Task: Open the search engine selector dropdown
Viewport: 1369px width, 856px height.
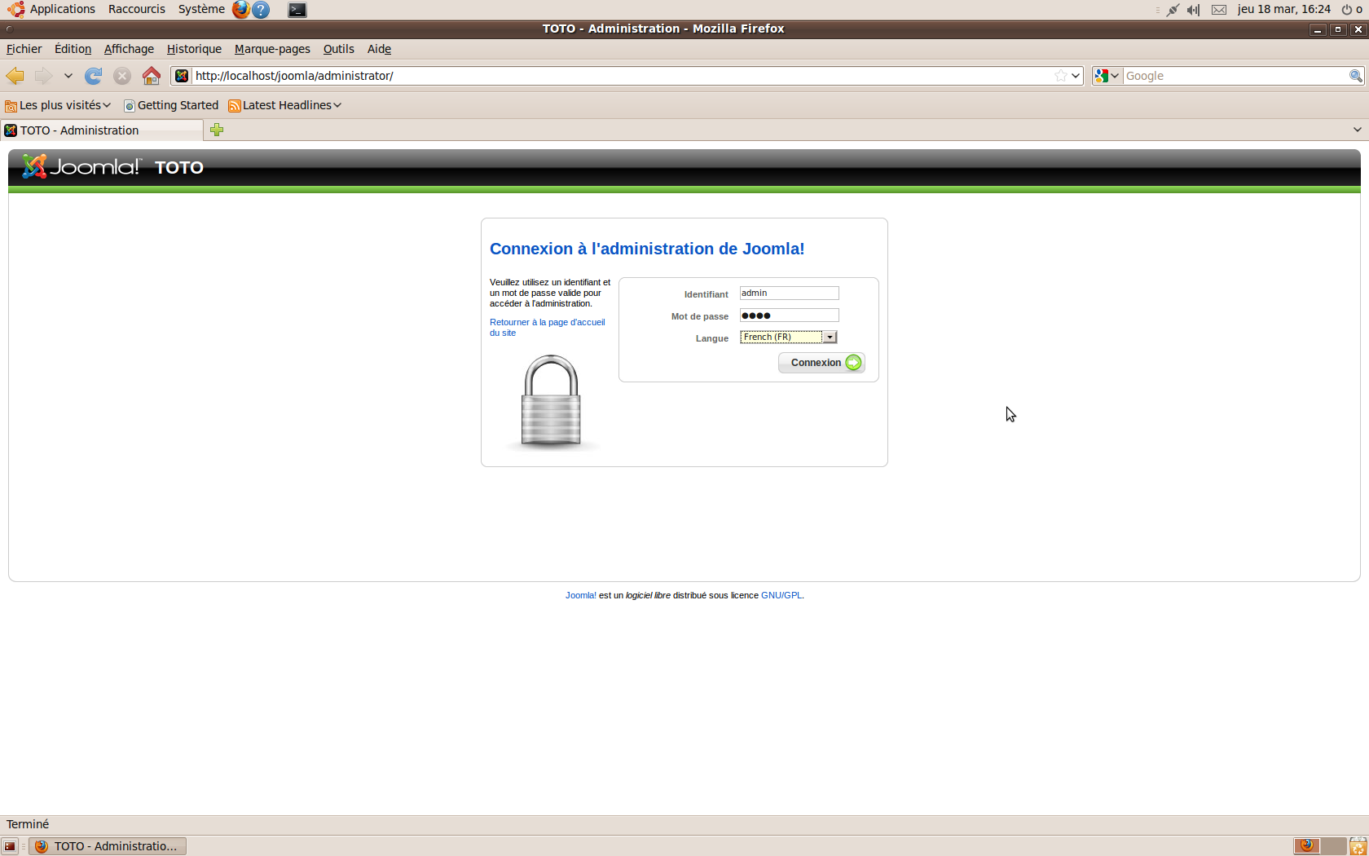Action: tap(1107, 76)
